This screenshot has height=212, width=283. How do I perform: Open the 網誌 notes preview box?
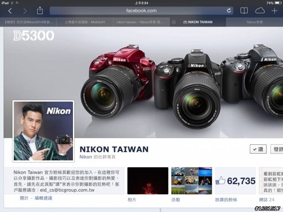click(x=271, y=181)
